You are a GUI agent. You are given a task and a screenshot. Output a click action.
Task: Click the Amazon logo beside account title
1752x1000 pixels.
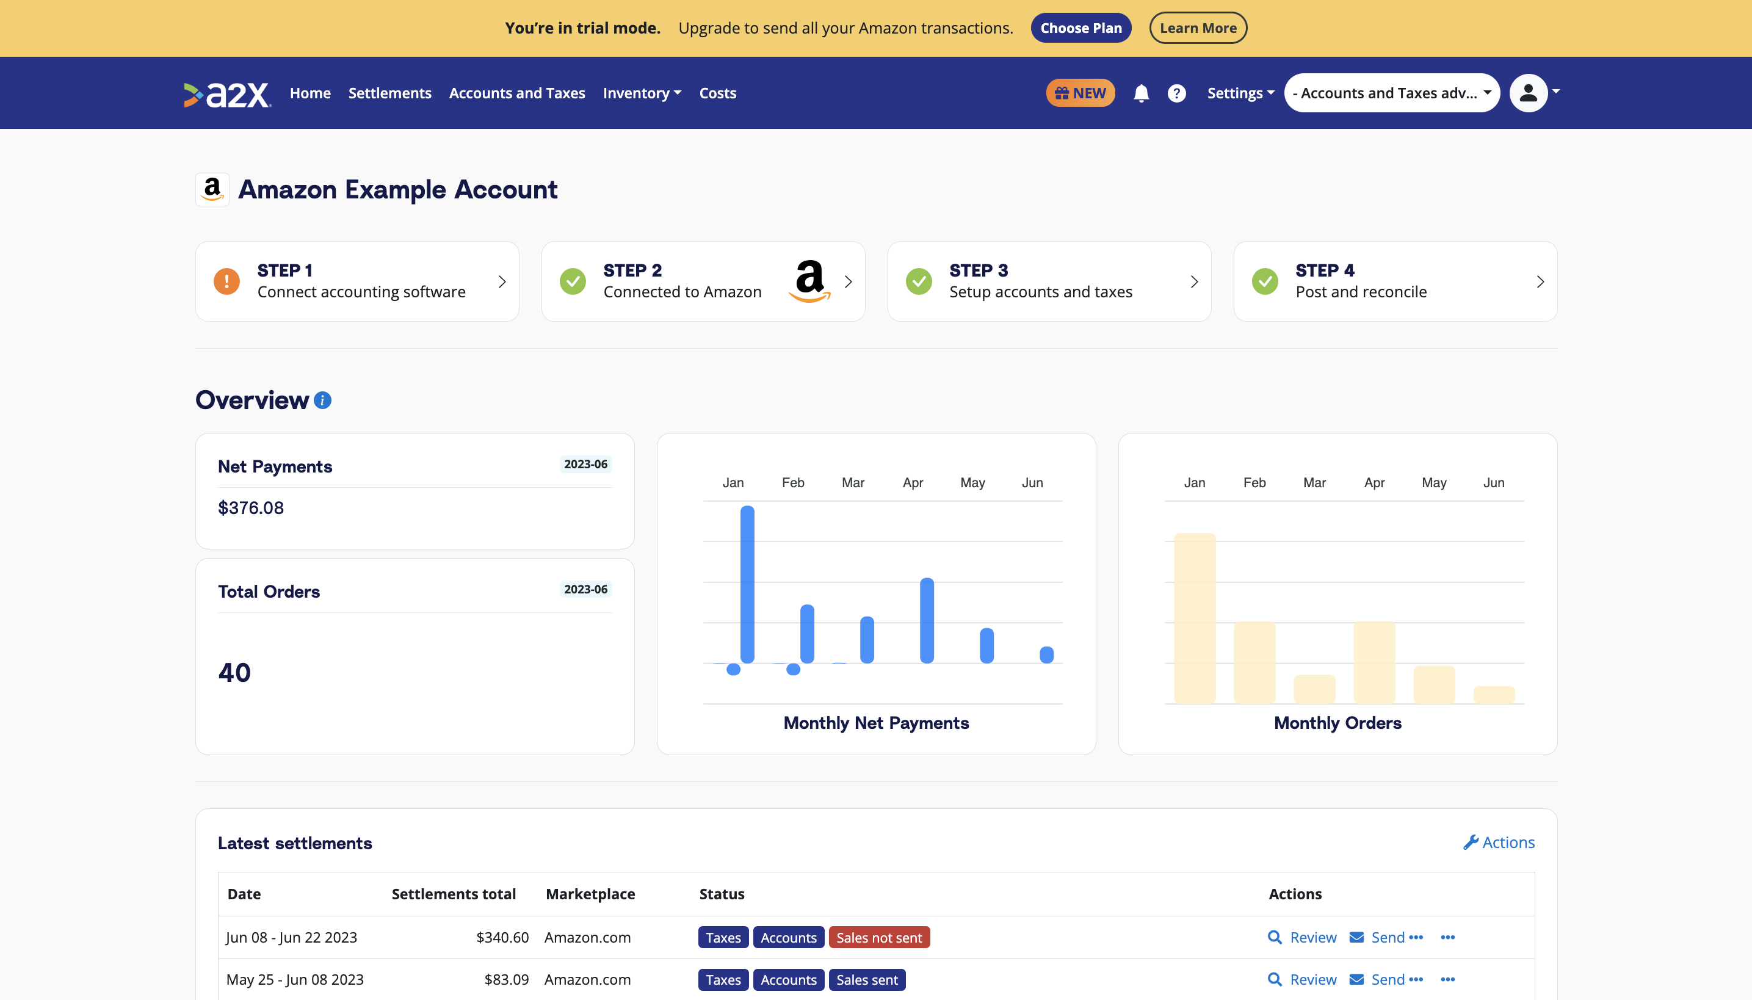click(212, 189)
